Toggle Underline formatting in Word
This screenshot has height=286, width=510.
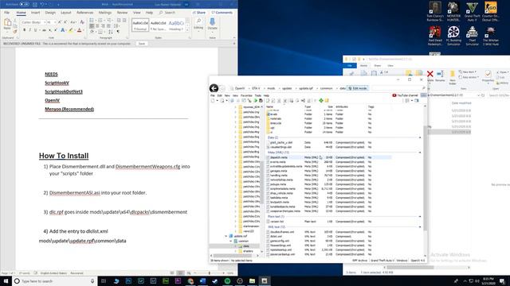pyautogui.click(x=35, y=30)
